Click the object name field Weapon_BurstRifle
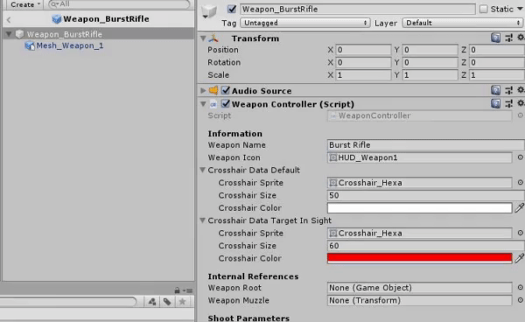Image resolution: width=525 pixels, height=322 pixels. click(358, 9)
